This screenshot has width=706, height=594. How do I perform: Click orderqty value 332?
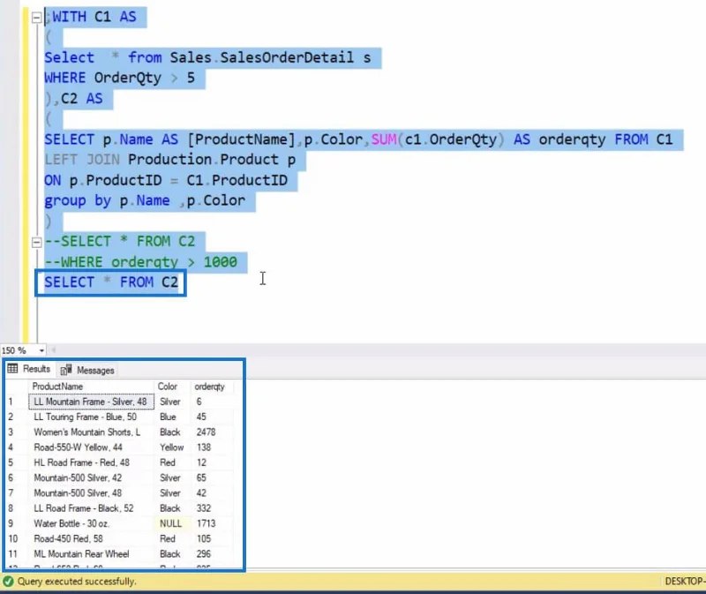(x=212, y=508)
